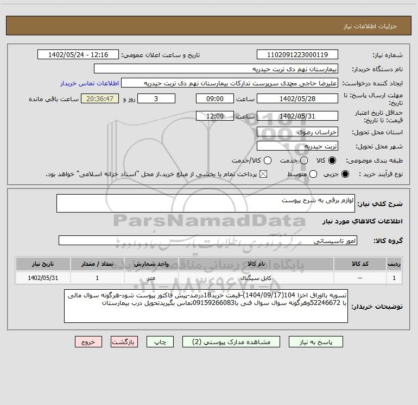The image size is (418, 405).
Task: Click the نام دستگاه خریدار field
Action: 216,68
